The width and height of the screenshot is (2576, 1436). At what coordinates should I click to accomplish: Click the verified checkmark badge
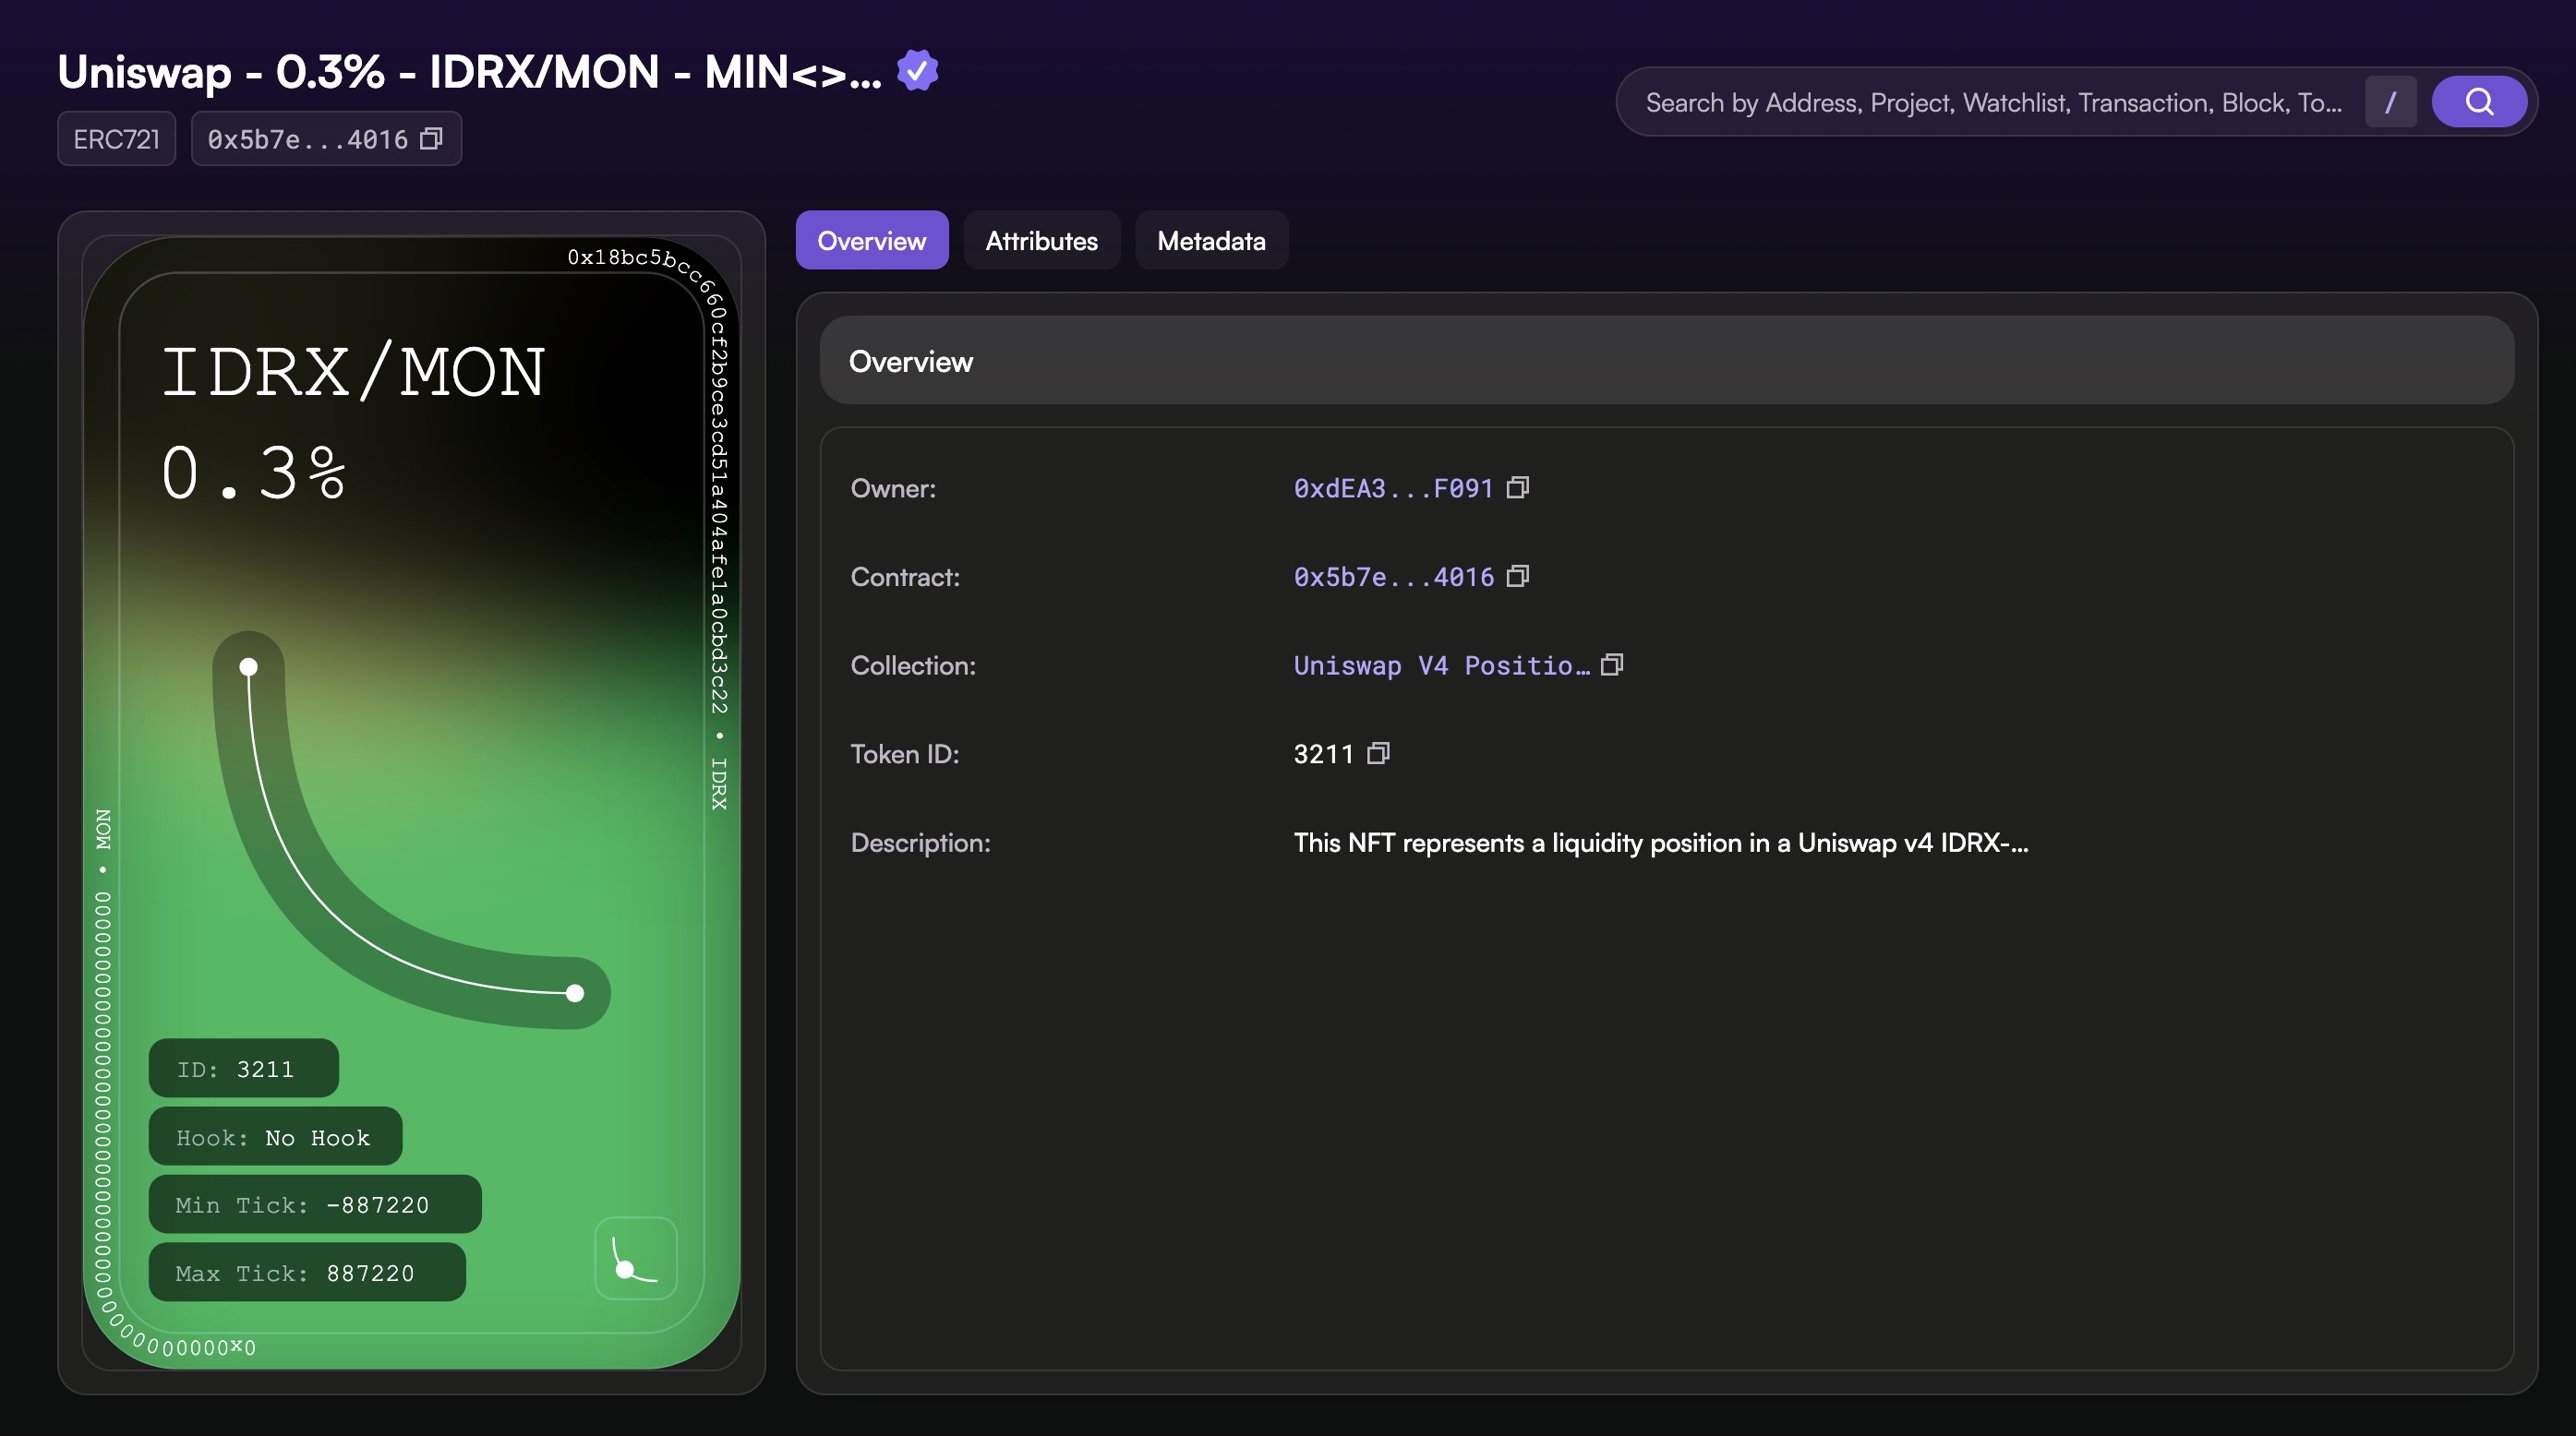917,71
